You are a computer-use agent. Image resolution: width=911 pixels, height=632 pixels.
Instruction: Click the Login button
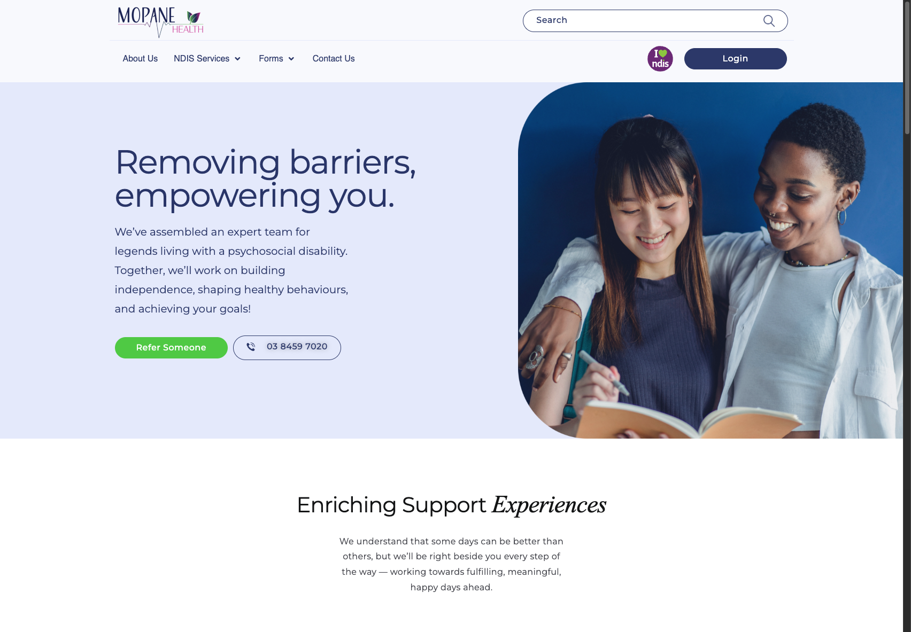point(735,59)
